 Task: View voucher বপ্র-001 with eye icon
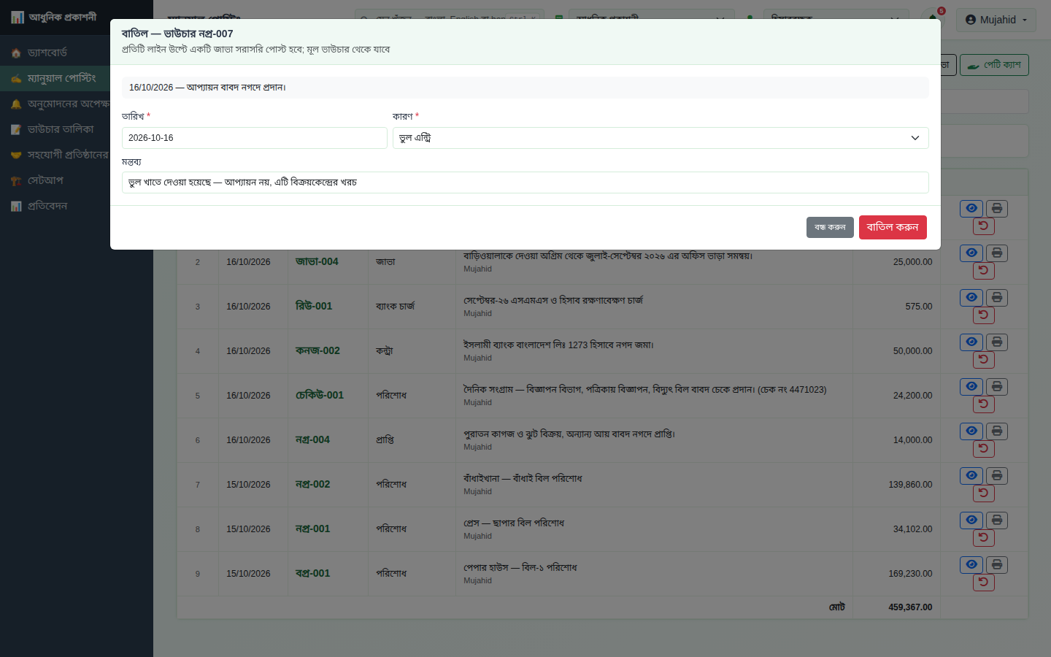click(x=971, y=564)
